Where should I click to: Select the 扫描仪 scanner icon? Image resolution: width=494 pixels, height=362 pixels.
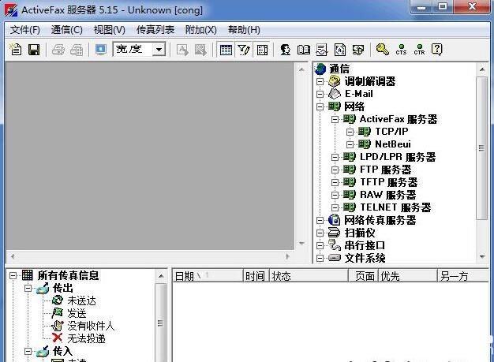tap(334, 233)
